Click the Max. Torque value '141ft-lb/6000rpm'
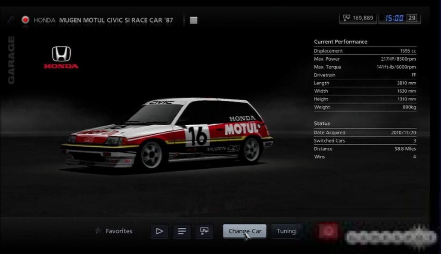The image size is (441, 254). point(396,67)
